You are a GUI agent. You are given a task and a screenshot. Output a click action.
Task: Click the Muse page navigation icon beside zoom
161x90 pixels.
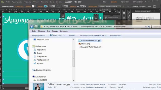tap(75, 2)
